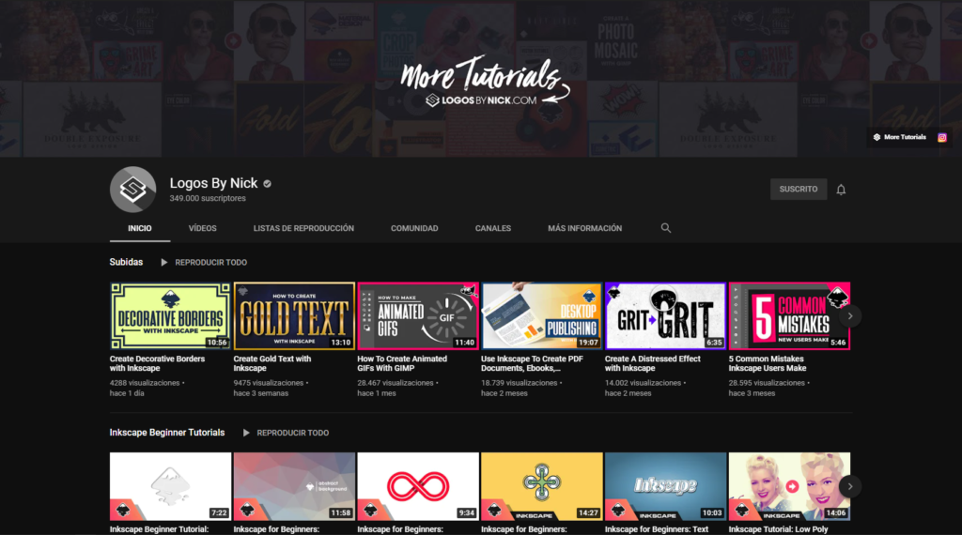Open the LISTAS DE REPRODUCCIÓN tab
Image resolution: width=962 pixels, height=535 pixels.
(x=303, y=228)
